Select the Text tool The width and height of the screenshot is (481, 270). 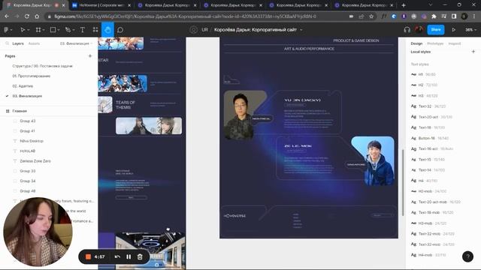(x=82, y=30)
